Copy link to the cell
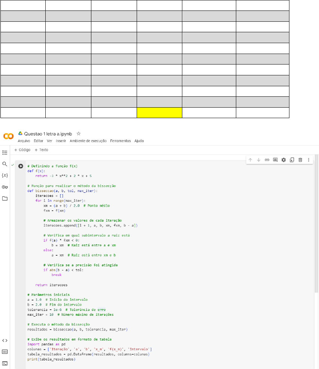This screenshot has height=369, width=319. click(267, 160)
